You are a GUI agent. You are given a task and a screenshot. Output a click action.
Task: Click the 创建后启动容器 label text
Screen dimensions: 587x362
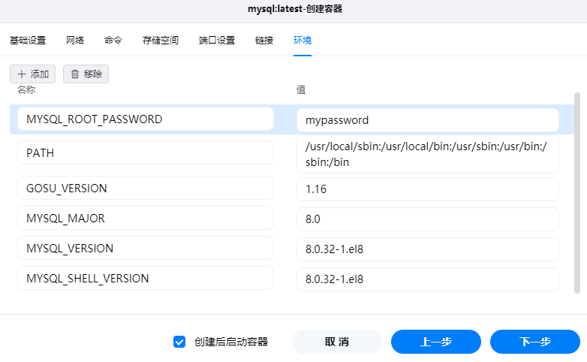231,342
